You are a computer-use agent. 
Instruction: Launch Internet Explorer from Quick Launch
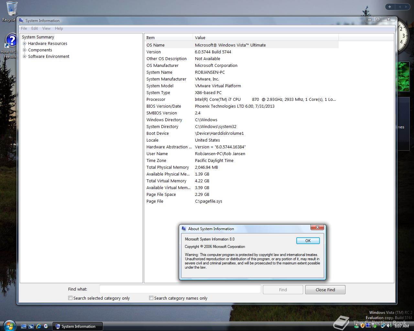tap(38, 326)
